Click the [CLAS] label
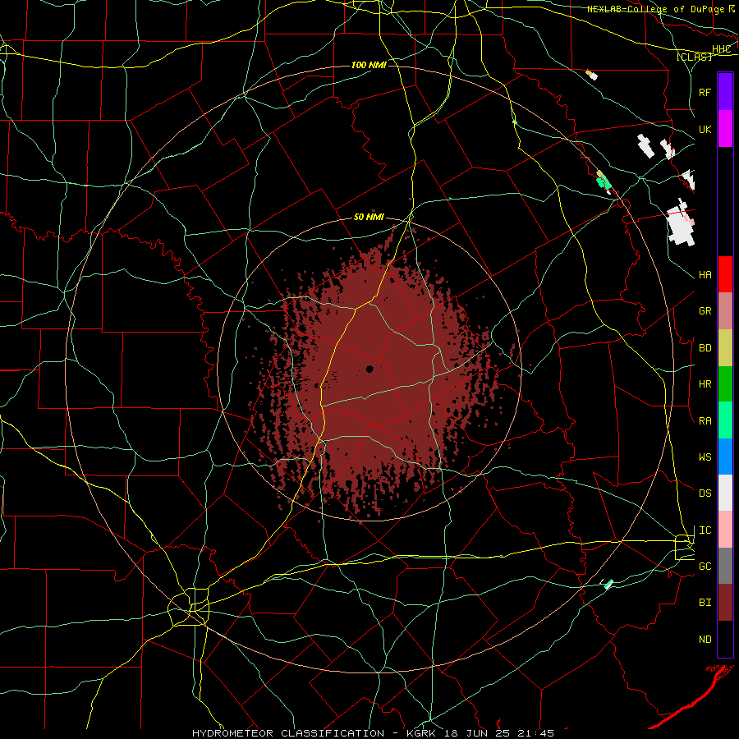This screenshot has height=739, width=739. click(x=694, y=57)
